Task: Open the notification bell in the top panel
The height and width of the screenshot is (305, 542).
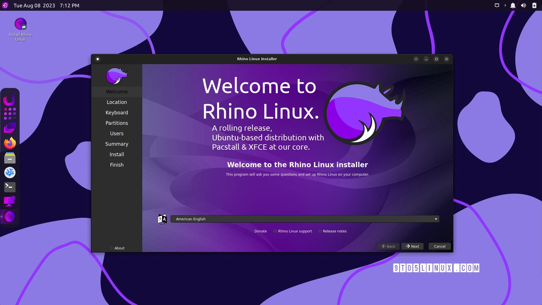Action: pyautogui.click(x=513, y=5)
